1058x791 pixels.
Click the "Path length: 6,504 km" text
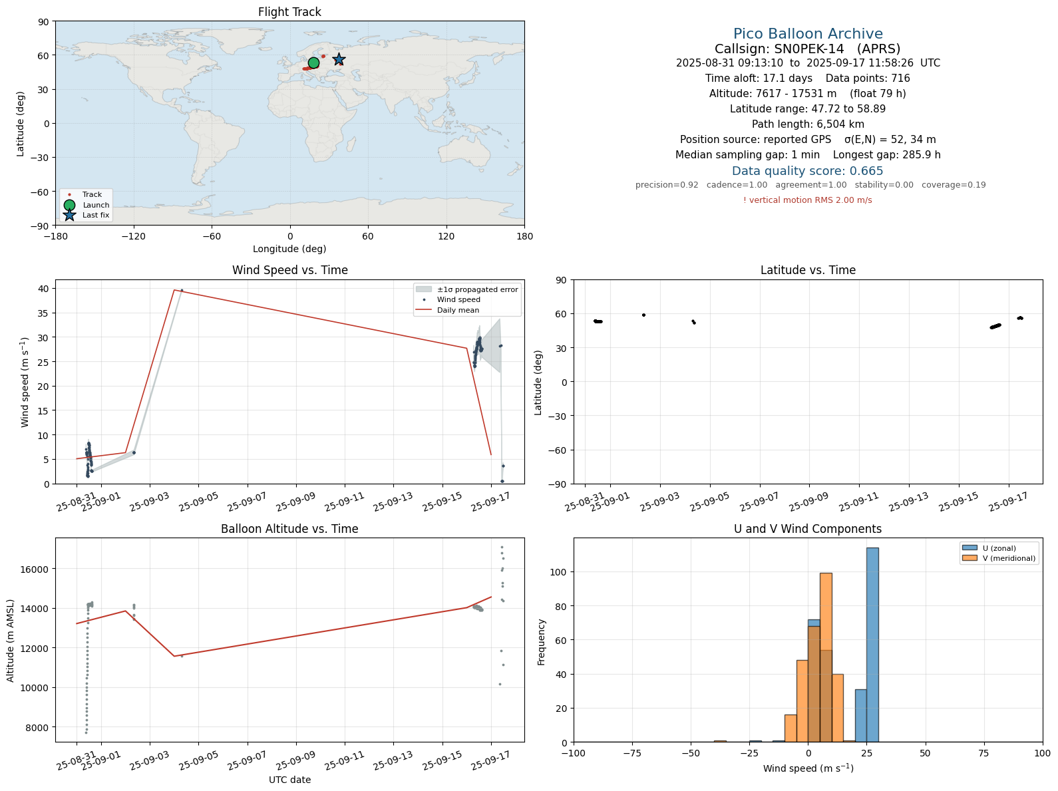tap(808, 124)
